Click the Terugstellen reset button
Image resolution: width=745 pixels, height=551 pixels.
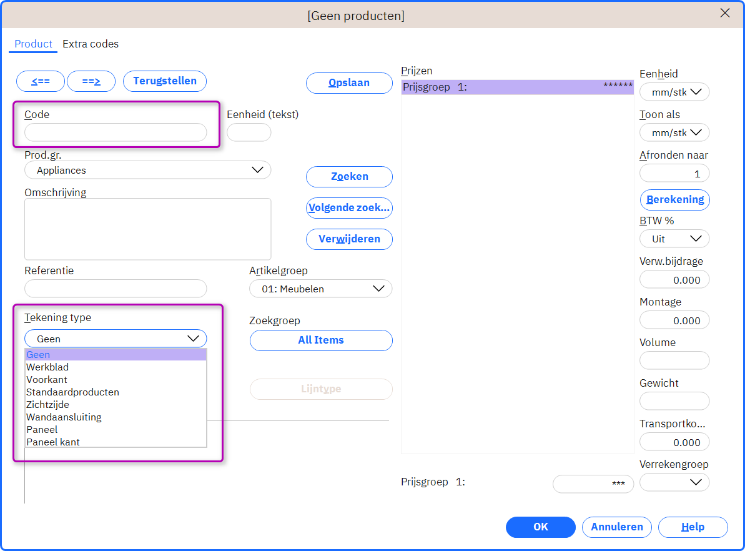165,81
